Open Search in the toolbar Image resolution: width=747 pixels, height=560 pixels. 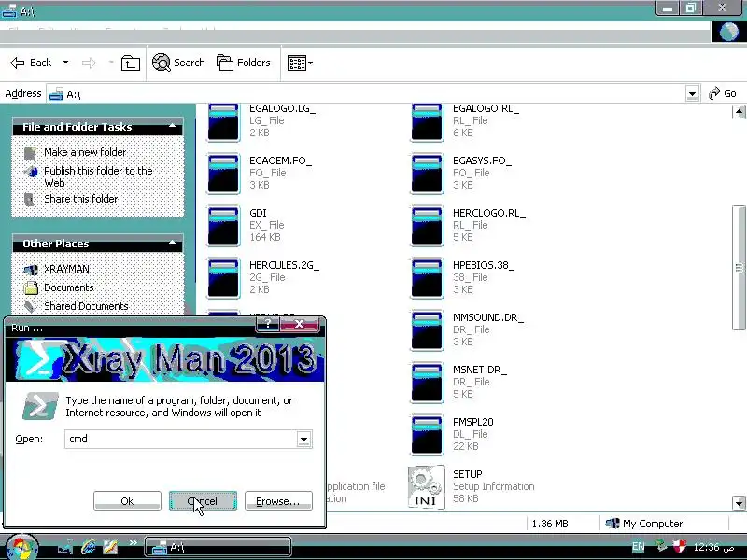178,63
